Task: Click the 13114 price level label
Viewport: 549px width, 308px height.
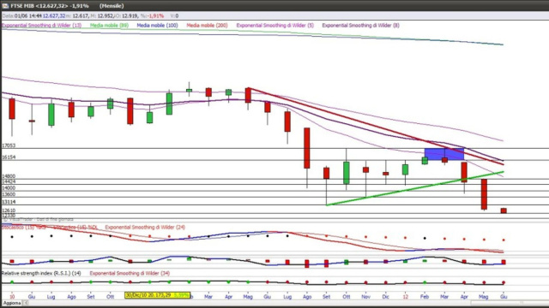Action: [x=9, y=202]
